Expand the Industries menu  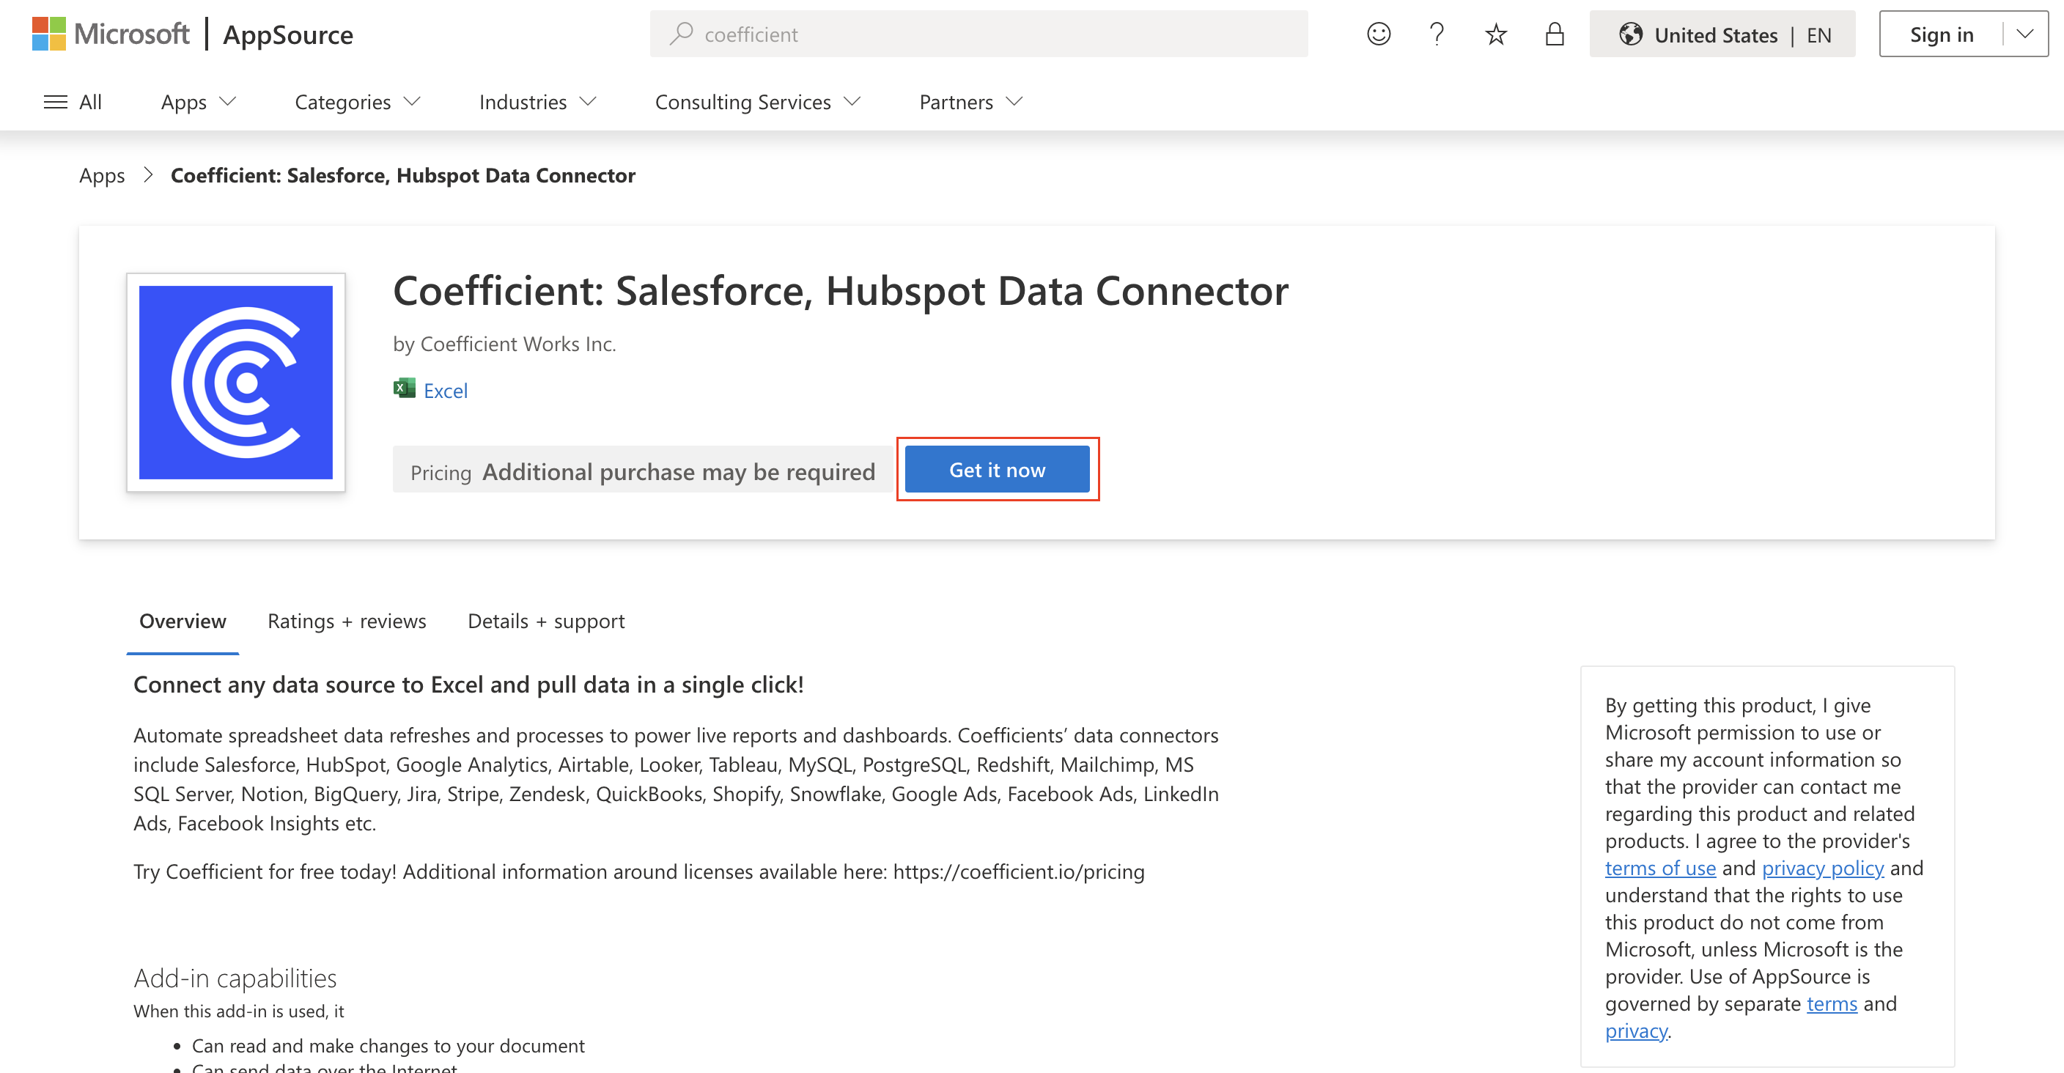[538, 102]
